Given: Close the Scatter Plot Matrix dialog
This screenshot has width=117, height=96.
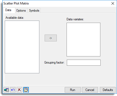Looking at the screenshot, I should point(113,3).
